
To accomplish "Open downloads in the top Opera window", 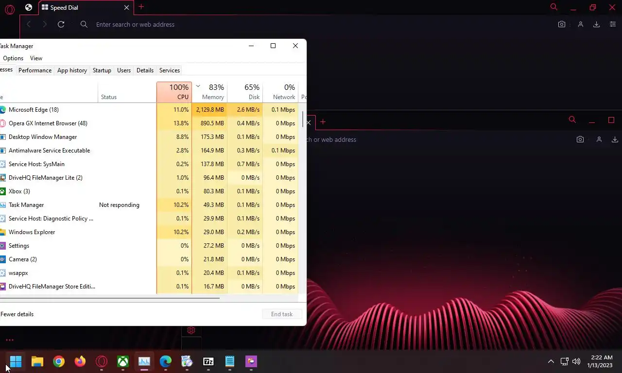I will tap(596, 24).
